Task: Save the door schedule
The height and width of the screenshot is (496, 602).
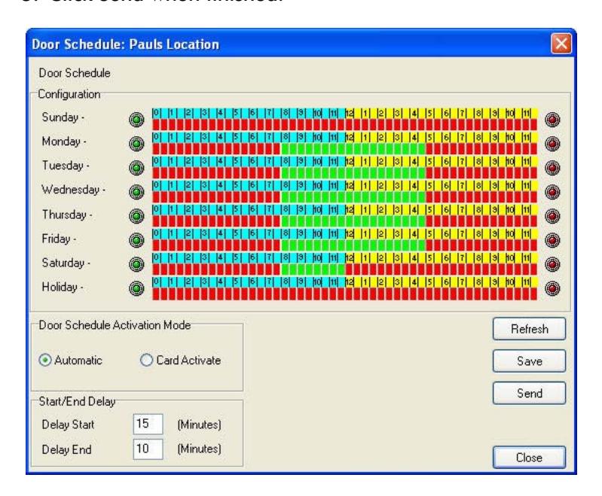Action: 529,361
